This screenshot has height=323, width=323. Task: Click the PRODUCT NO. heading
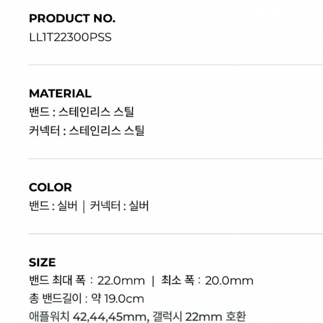point(72,19)
